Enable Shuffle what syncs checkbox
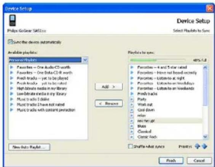This screenshot has height=167, width=215. point(130,147)
